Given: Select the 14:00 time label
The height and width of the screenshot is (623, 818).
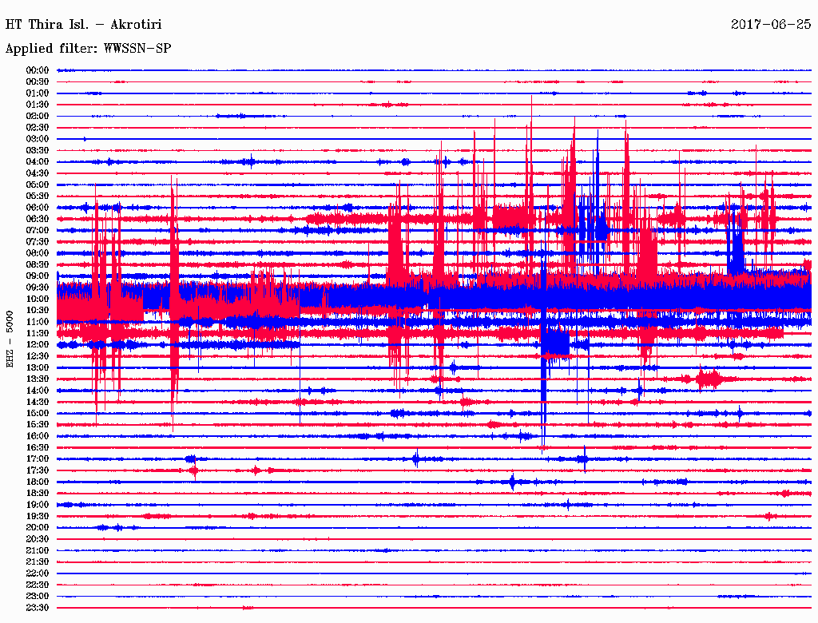Looking at the screenshot, I should click(37, 391).
